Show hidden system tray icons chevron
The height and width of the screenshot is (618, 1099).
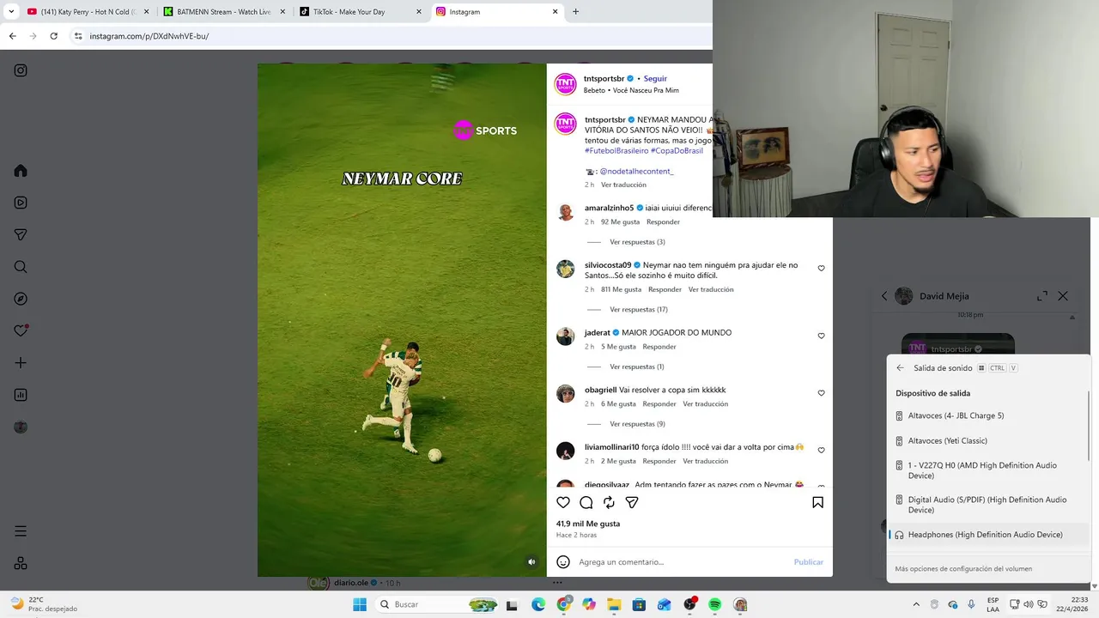click(x=916, y=604)
